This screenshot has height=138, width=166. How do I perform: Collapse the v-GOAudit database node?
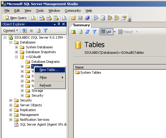click(16, 57)
